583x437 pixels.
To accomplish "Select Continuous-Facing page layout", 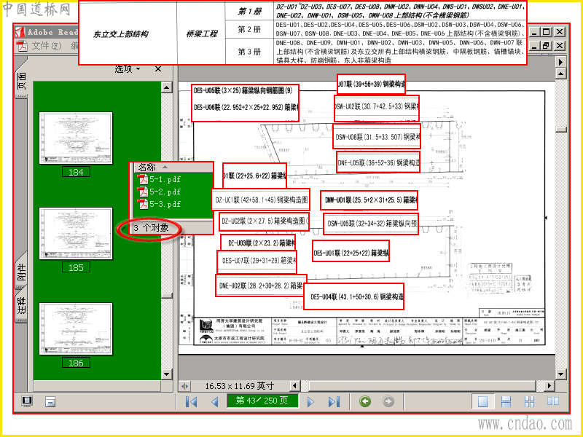I will 530,401.
